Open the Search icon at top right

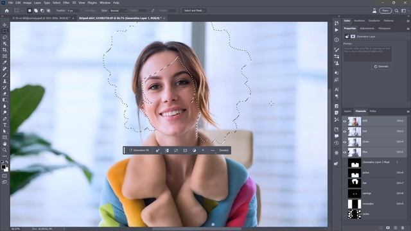396,11
